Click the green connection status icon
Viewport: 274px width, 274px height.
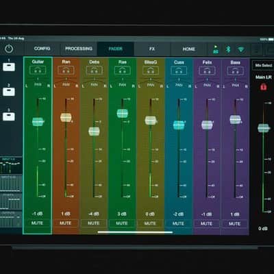point(216,49)
